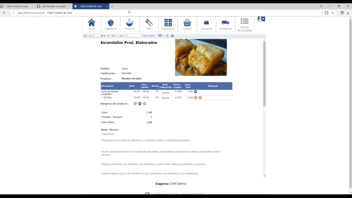The width and height of the screenshot is (352, 198).
Task: Click the report page number field
Action: pos(97,36)
